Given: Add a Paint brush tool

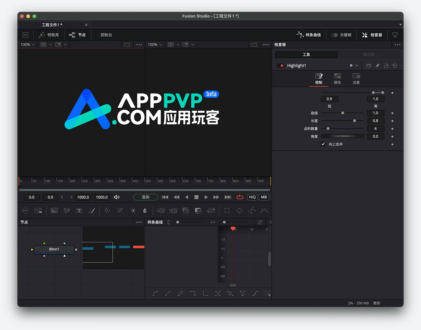Looking at the screenshot, I should point(92,210).
